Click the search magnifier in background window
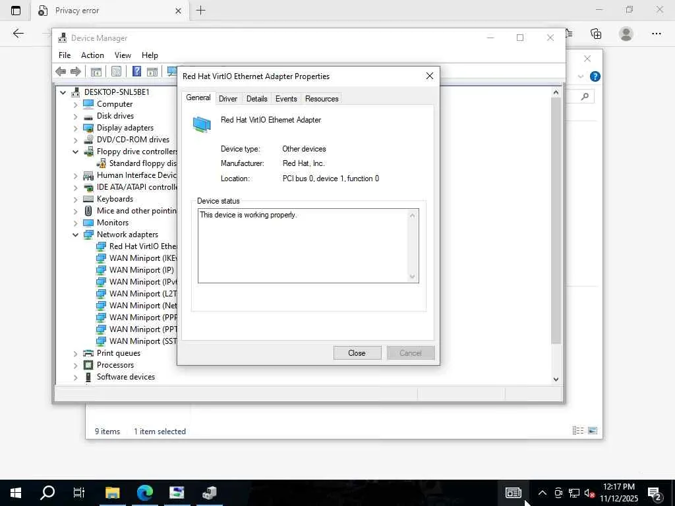This screenshot has height=506, width=675. (x=585, y=96)
